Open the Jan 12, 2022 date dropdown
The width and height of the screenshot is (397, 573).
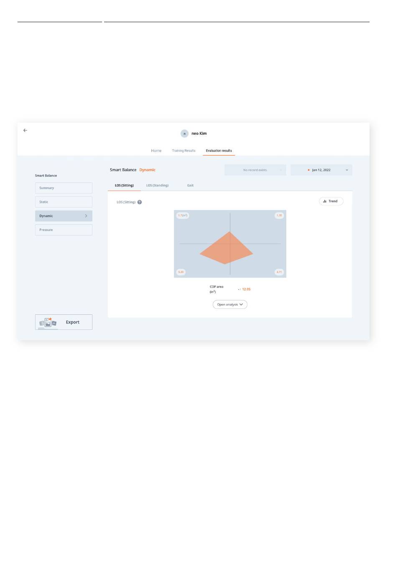click(x=321, y=170)
